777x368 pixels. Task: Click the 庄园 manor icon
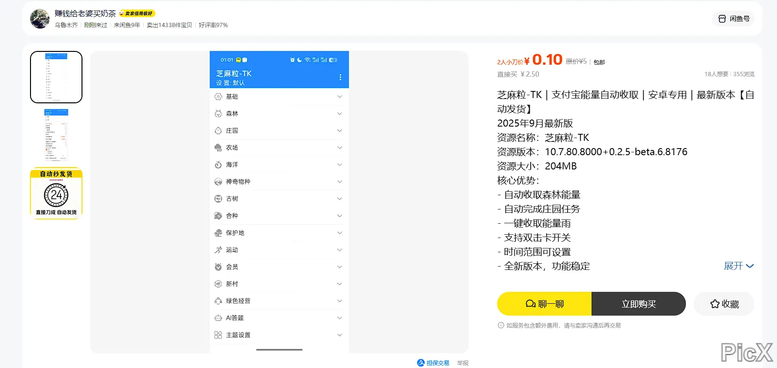(x=218, y=130)
